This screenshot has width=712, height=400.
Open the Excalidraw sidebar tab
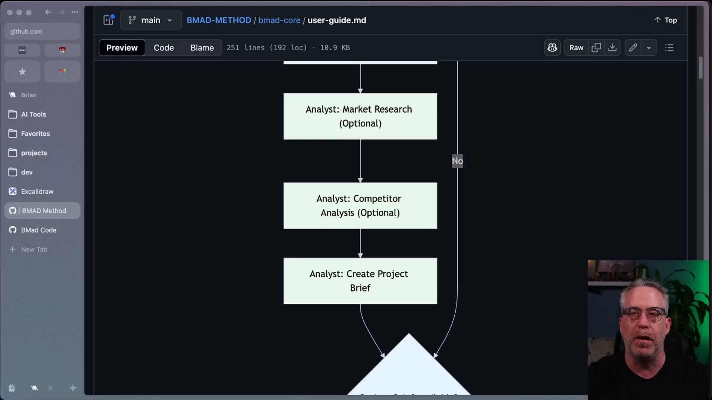(37, 191)
